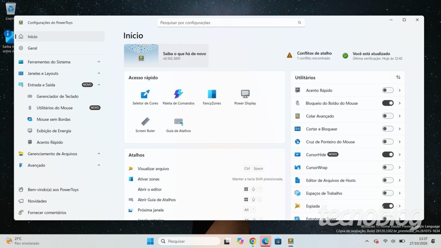Open Google Chrome from taskbar
Screen dimensions: 441x248
(x=252, y=241)
